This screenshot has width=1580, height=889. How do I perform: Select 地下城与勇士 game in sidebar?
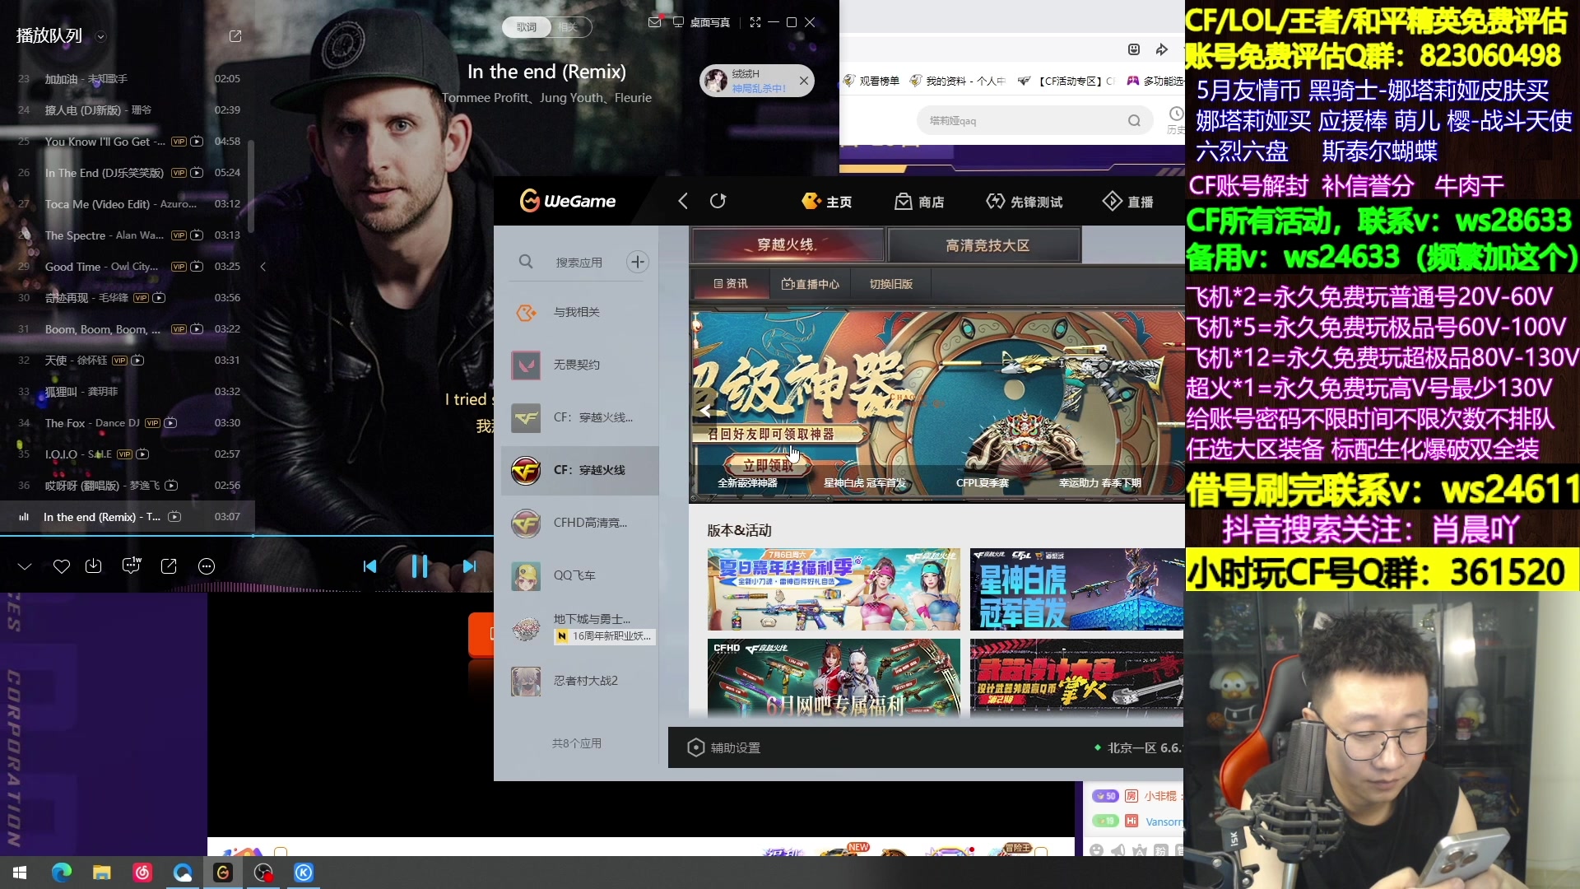pos(580,628)
